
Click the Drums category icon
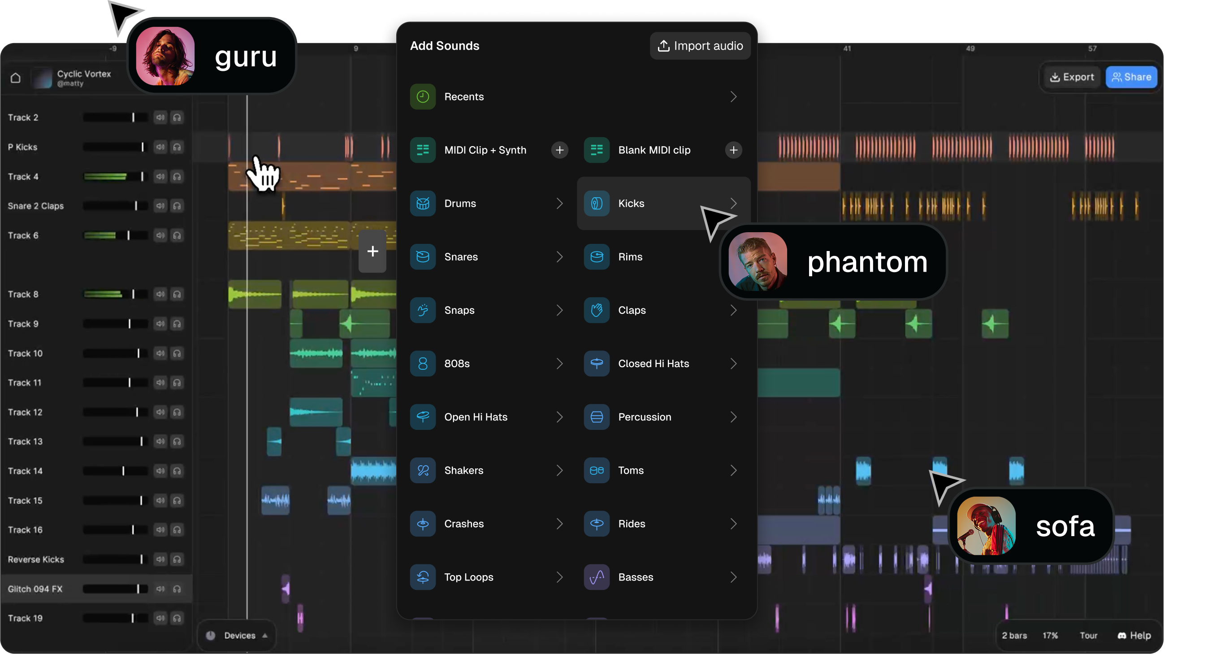422,204
